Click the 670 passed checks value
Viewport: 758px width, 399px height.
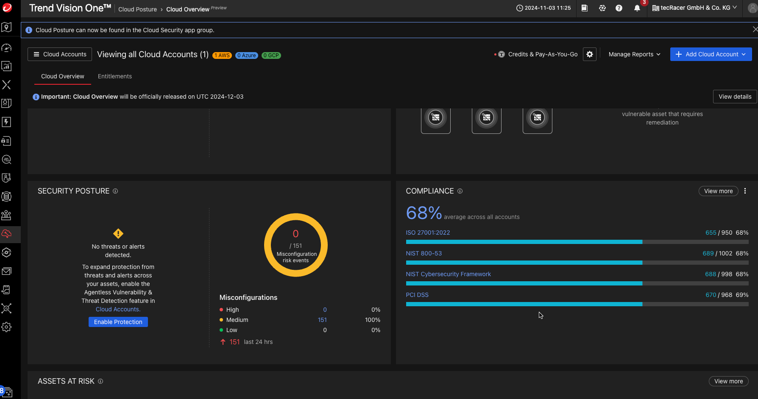click(x=711, y=295)
